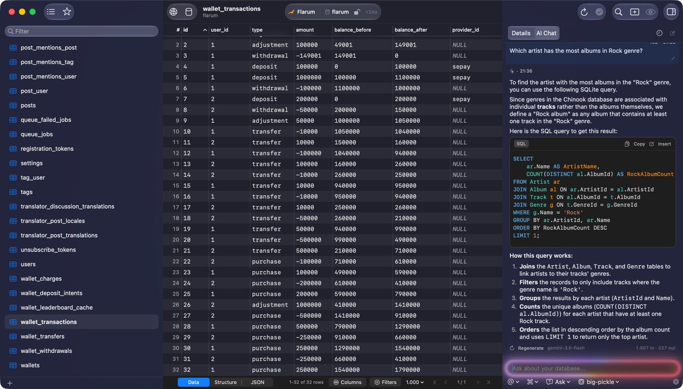Open the tables list view icon
The image size is (683, 389).
[x=51, y=11]
